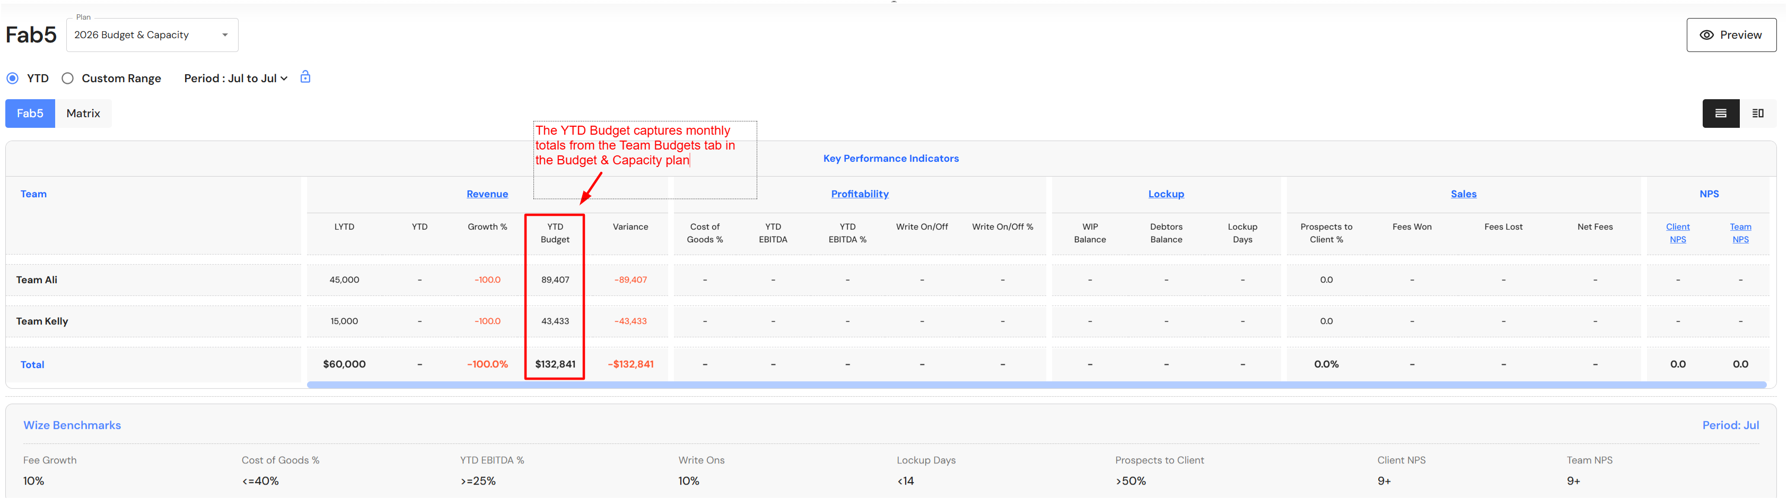The image size is (1787, 499).
Task: Open the Revenue group link
Action: pyautogui.click(x=487, y=194)
